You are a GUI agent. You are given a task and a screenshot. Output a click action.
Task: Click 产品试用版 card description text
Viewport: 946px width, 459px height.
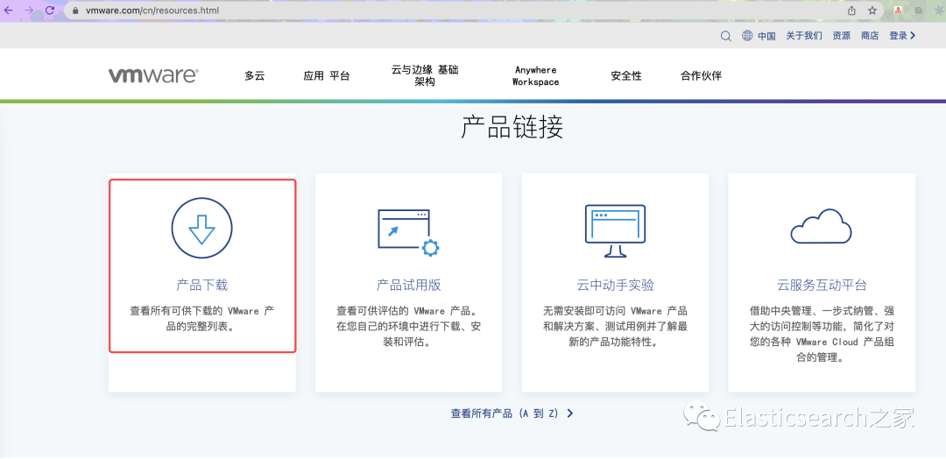408,327
